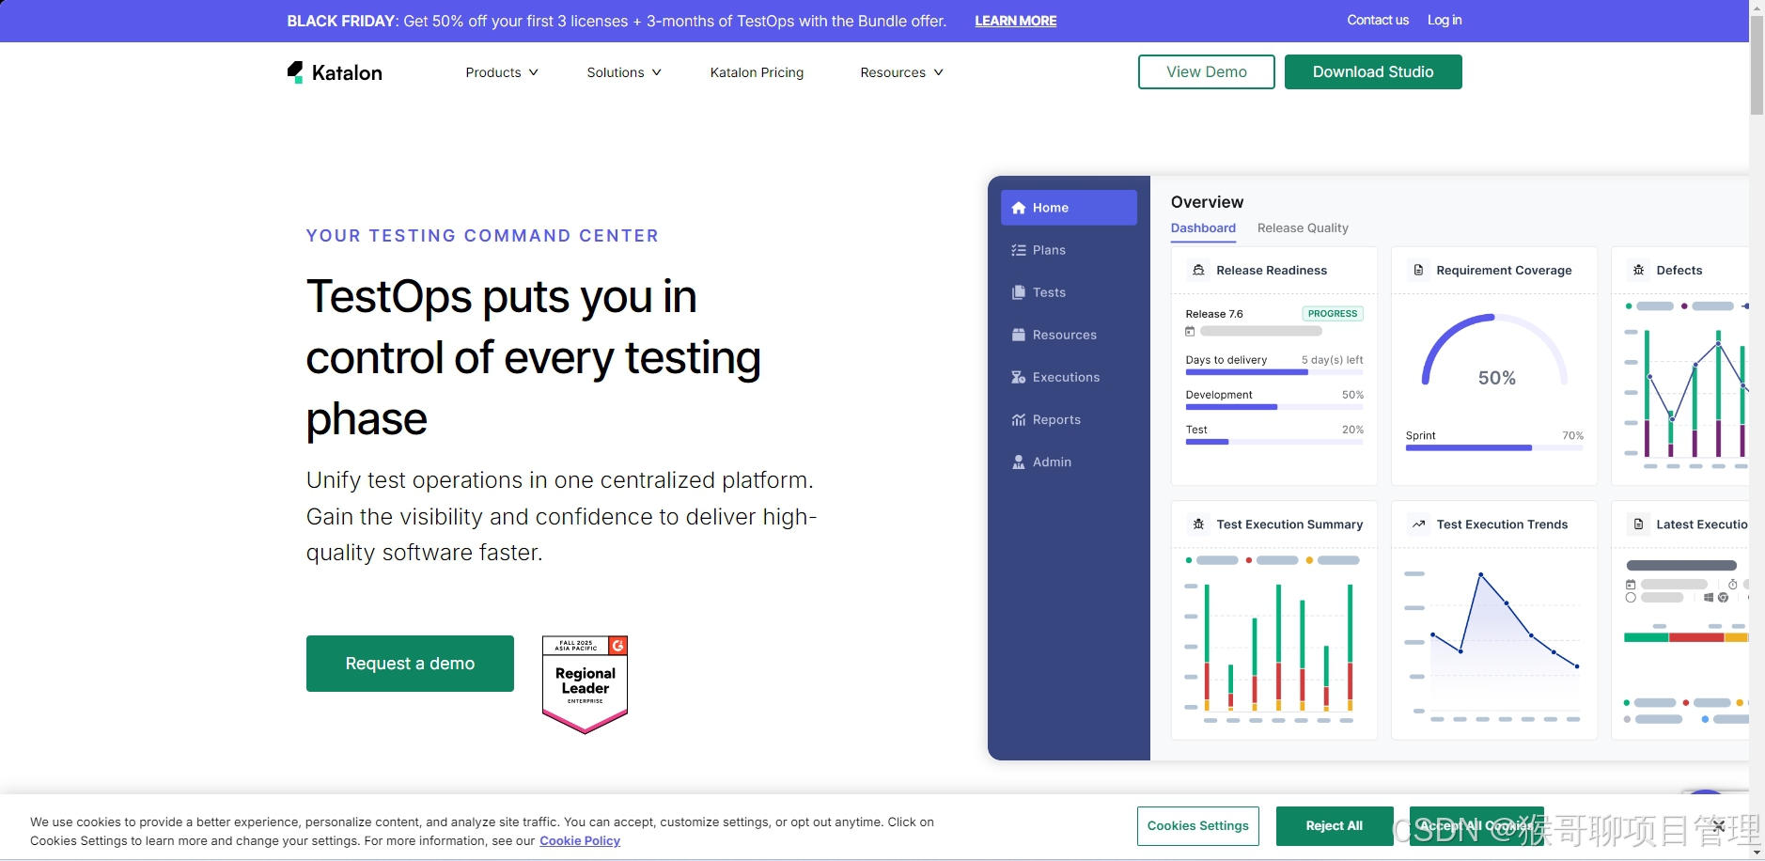The height and width of the screenshot is (861, 1765).
Task: Click the View Demo button
Action: coord(1207,71)
